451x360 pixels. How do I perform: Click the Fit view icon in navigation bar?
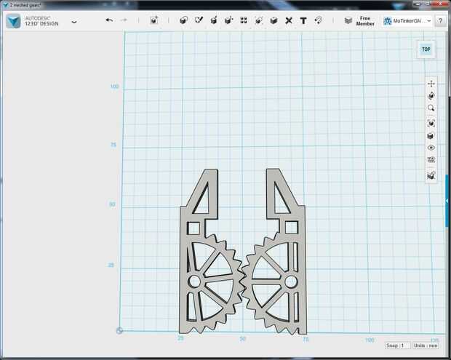click(431, 123)
